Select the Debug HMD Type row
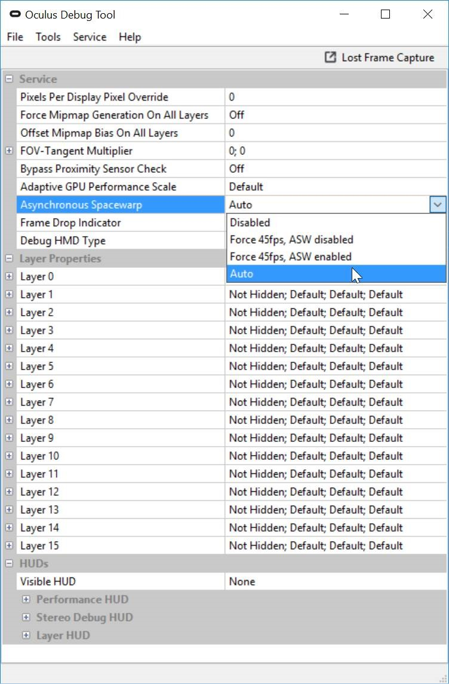The image size is (449, 684). [x=121, y=240]
